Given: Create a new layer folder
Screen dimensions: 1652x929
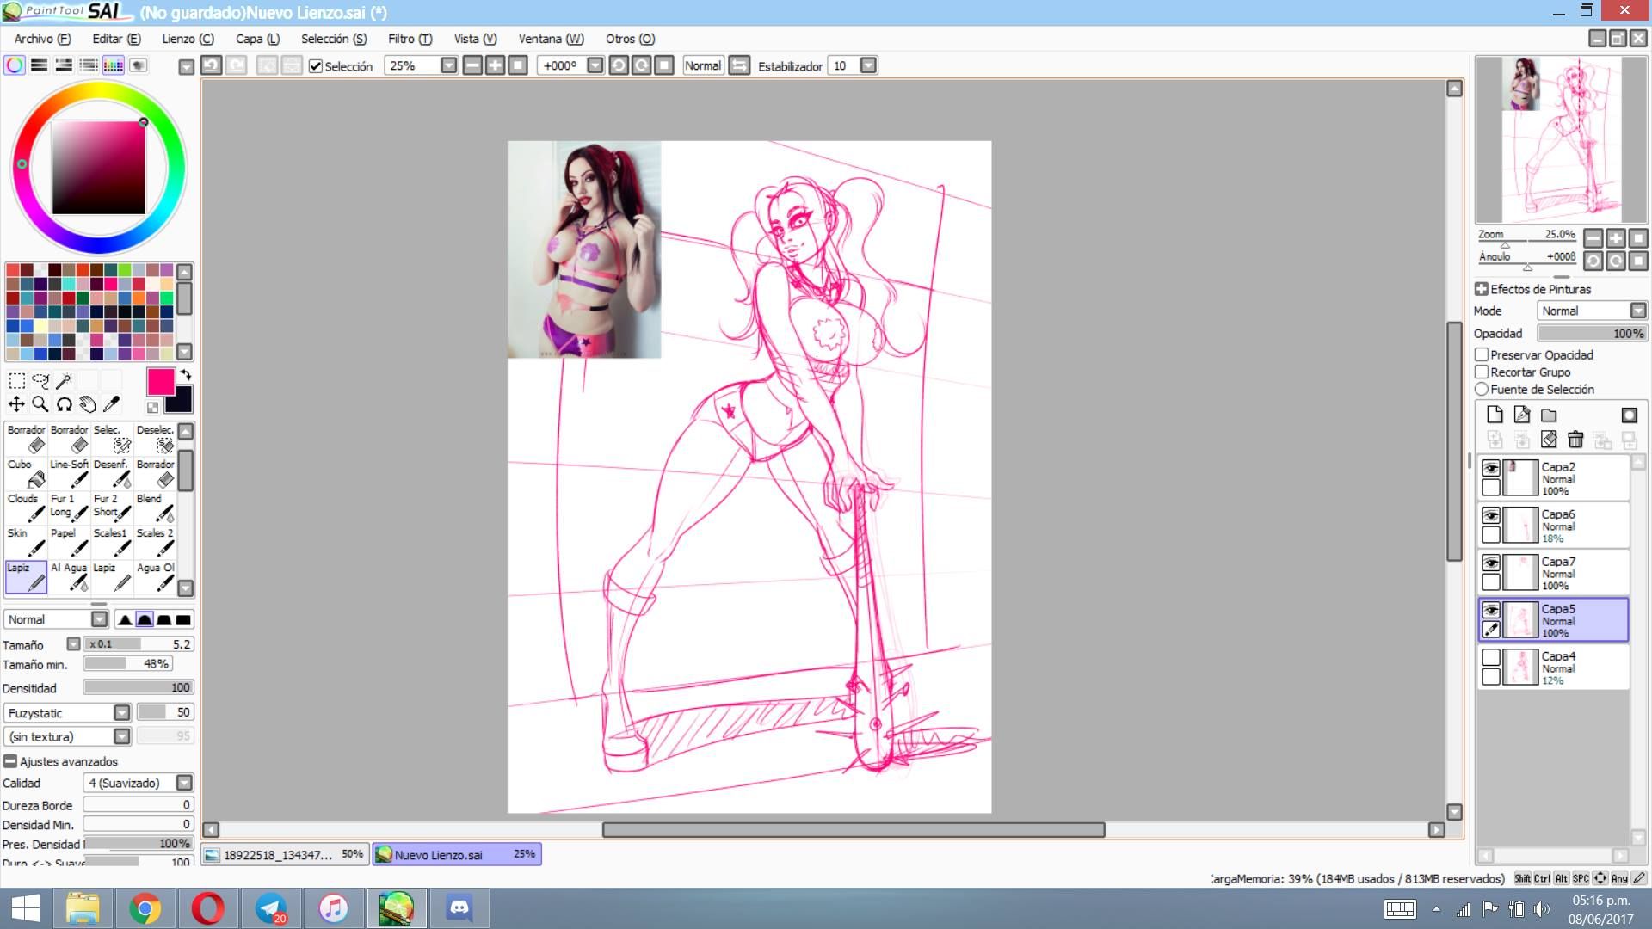Looking at the screenshot, I should click(1549, 415).
